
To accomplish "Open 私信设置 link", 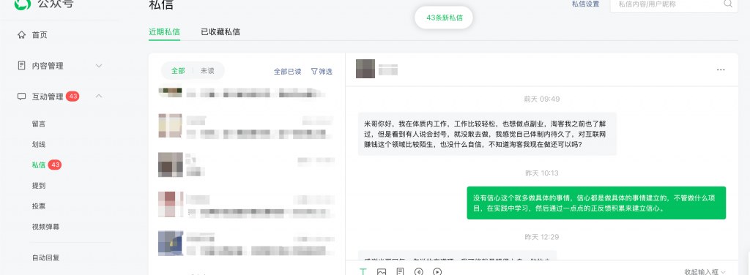I will coord(585,4).
